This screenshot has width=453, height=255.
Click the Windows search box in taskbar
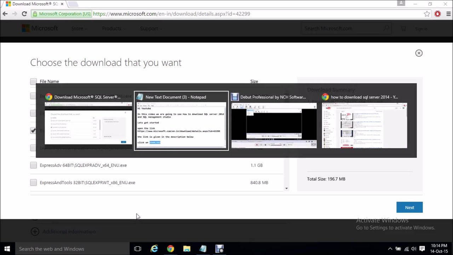point(72,249)
